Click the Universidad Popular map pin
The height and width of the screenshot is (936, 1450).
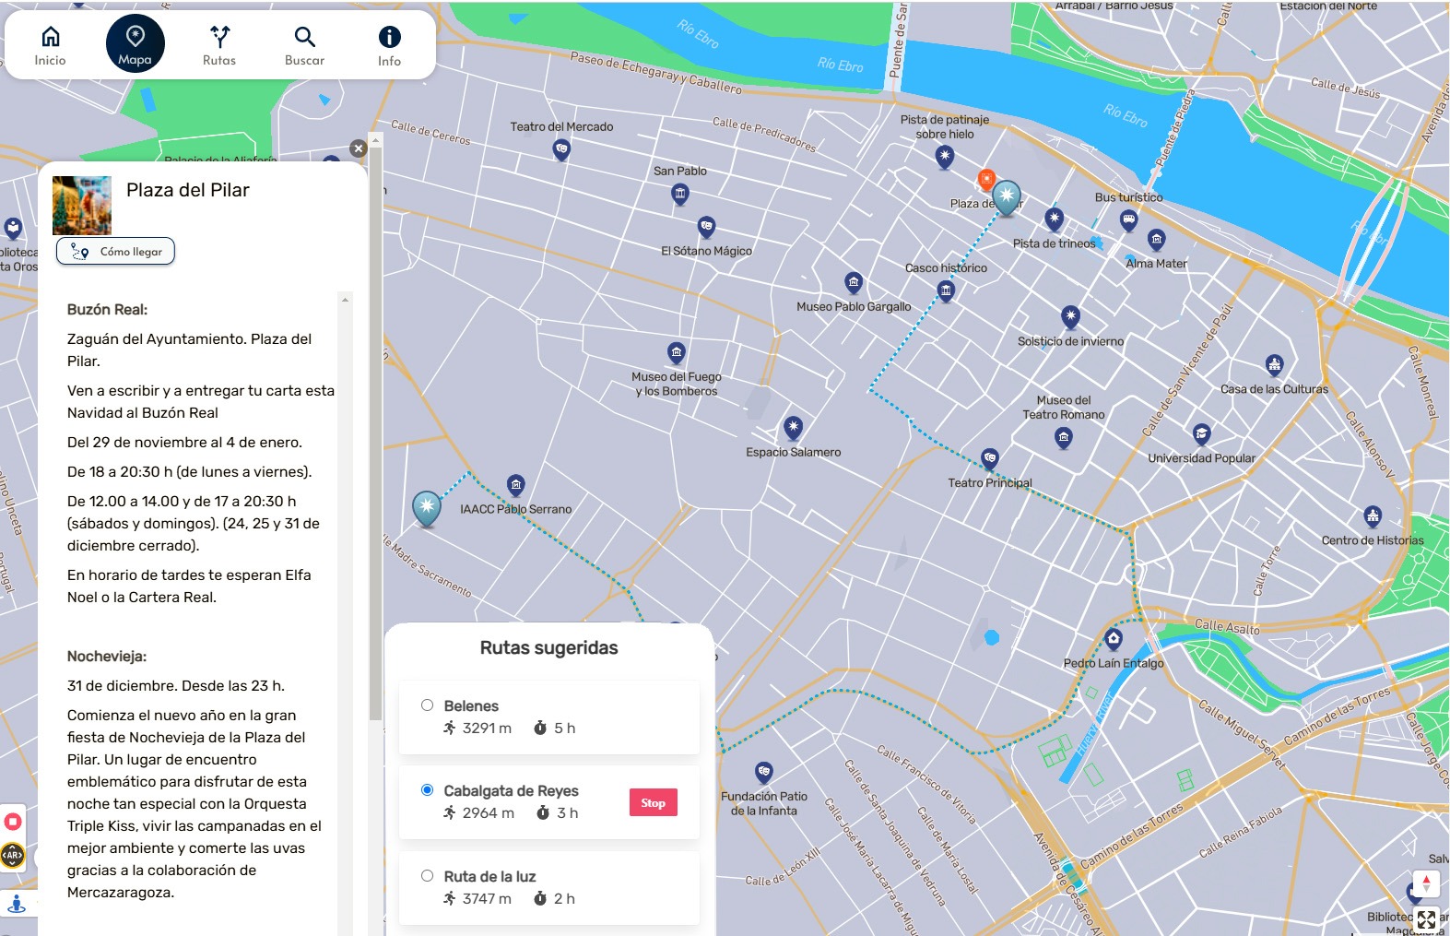click(1201, 434)
